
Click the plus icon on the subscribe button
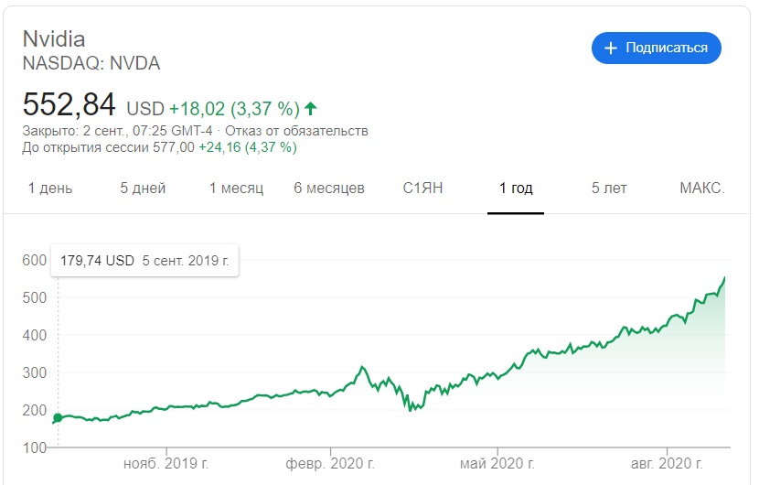tap(611, 48)
